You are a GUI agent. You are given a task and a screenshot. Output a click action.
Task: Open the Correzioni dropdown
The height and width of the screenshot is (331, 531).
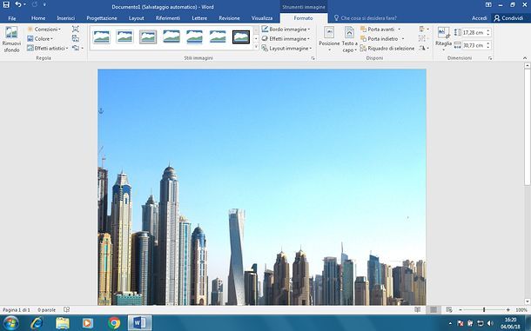[x=44, y=30]
